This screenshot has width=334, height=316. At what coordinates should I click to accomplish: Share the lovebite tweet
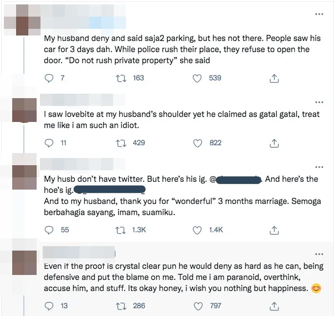point(274,143)
